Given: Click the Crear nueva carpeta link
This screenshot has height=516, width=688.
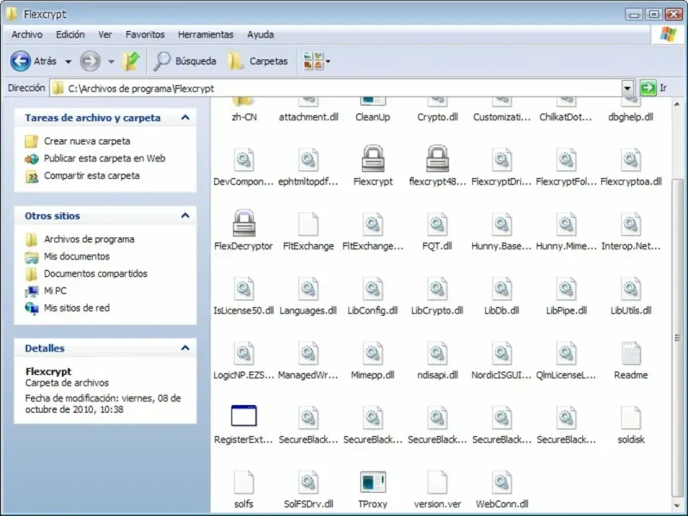Looking at the screenshot, I should tap(87, 141).
